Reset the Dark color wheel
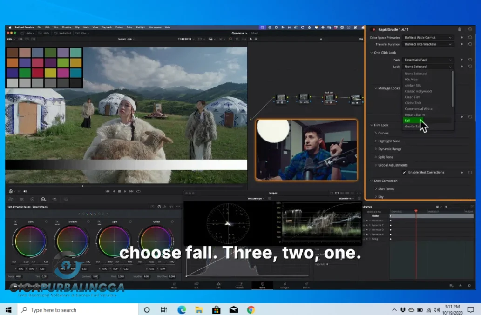The height and width of the screenshot is (315, 481). tap(46, 221)
